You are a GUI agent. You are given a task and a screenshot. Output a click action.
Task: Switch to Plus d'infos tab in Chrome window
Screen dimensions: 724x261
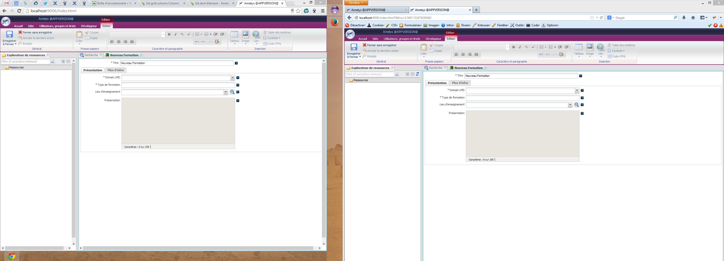115,70
